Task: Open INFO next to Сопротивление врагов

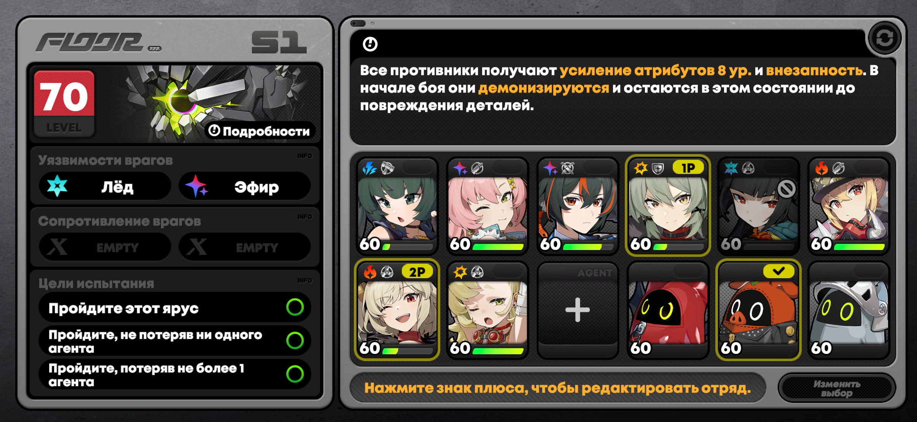Action: click(x=305, y=217)
